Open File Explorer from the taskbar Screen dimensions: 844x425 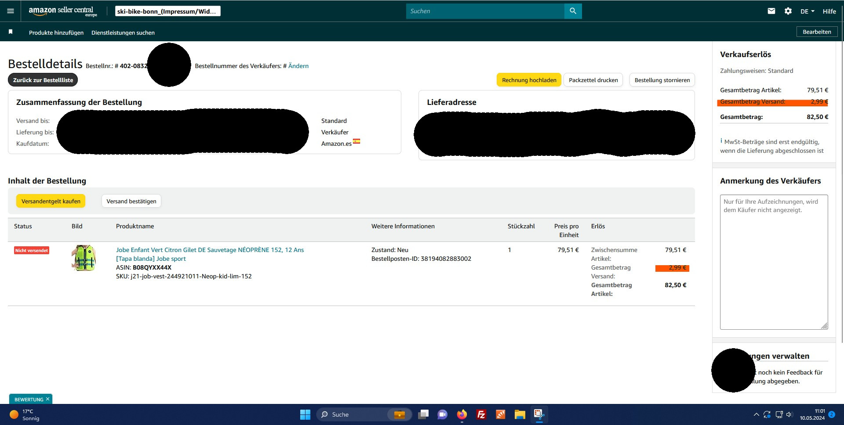click(520, 414)
